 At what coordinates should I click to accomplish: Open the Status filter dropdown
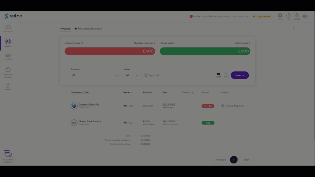tap(132, 75)
